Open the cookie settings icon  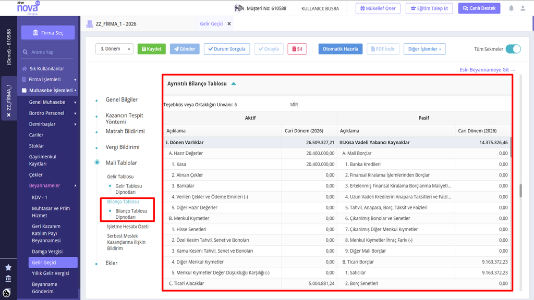[x=7, y=293]
